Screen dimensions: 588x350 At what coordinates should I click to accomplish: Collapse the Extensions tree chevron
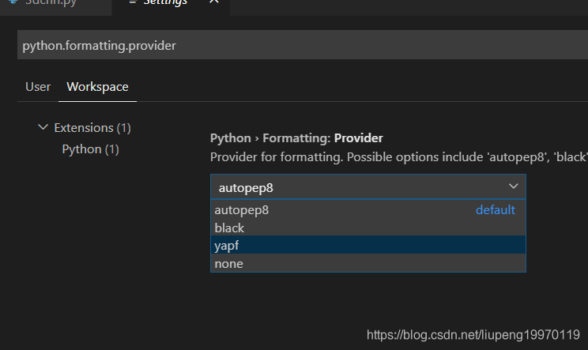click(43, 127)
